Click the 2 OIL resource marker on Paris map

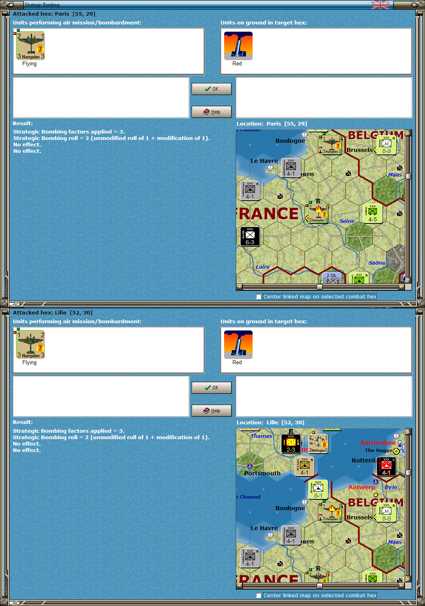(x=332, y=278)
